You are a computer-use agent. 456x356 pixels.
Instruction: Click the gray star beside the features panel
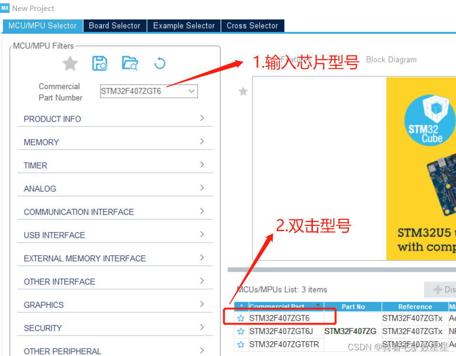tap(243, 91)
